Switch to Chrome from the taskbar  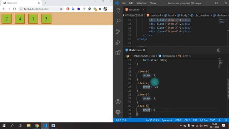coord(37,126)
